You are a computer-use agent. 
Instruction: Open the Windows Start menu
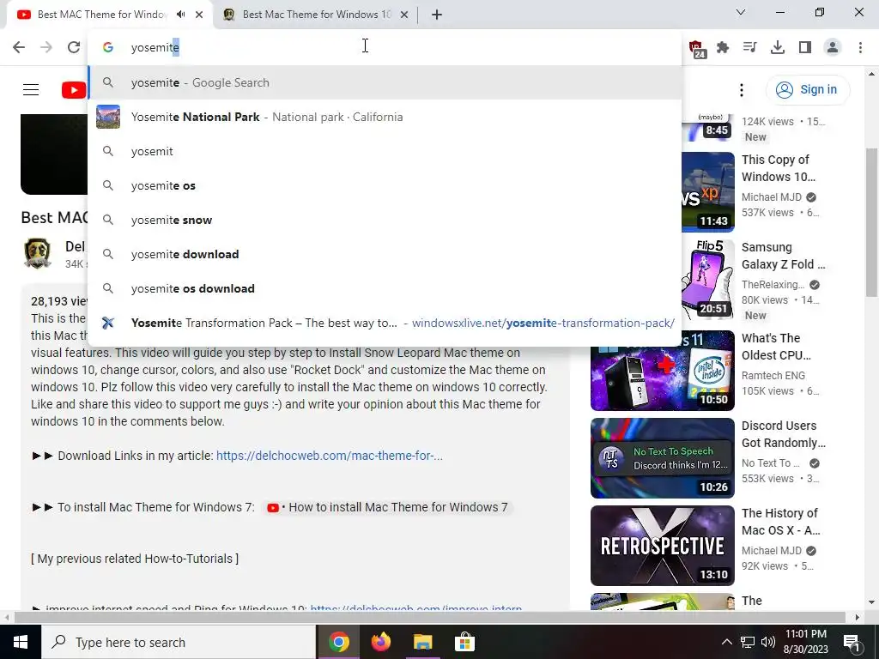click(21, 642)
